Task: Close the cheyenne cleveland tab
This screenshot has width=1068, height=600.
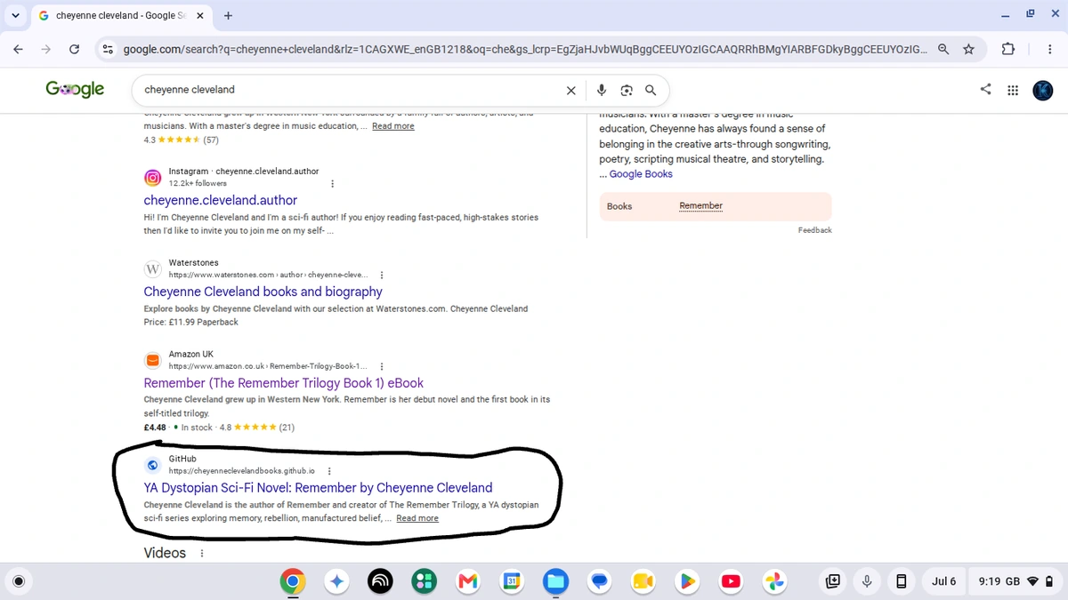Action: 198,15
